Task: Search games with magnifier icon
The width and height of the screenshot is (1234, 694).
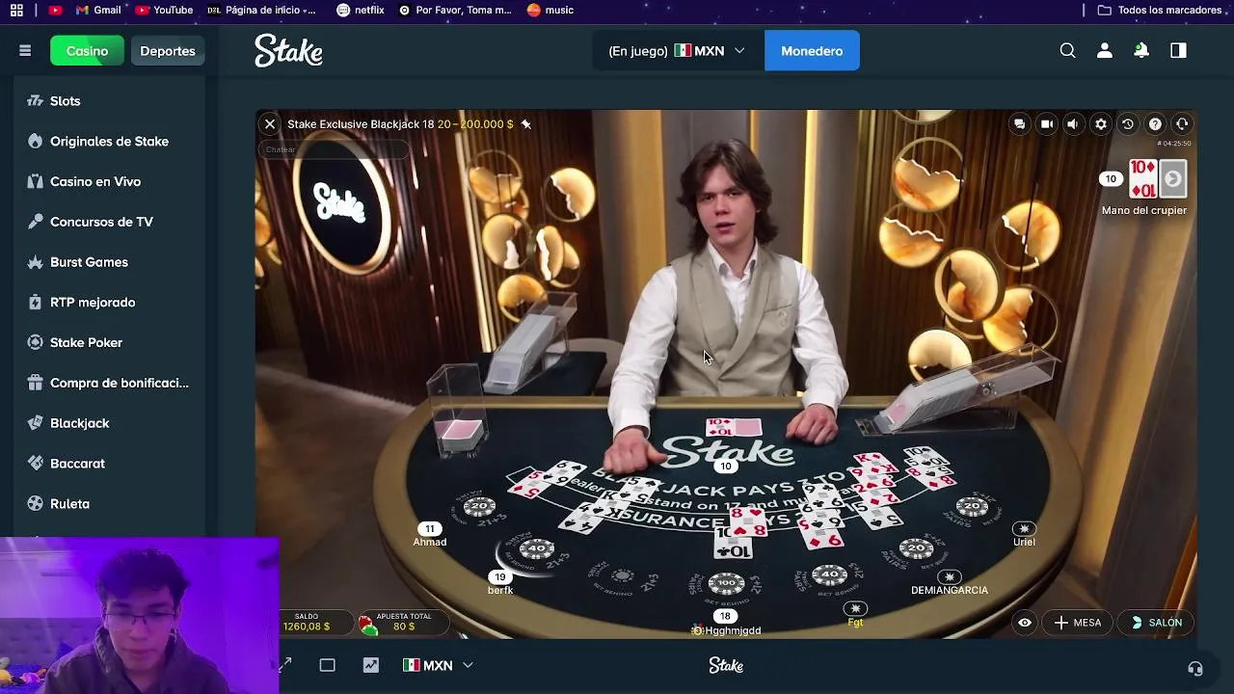Action: pos(1067,51)
